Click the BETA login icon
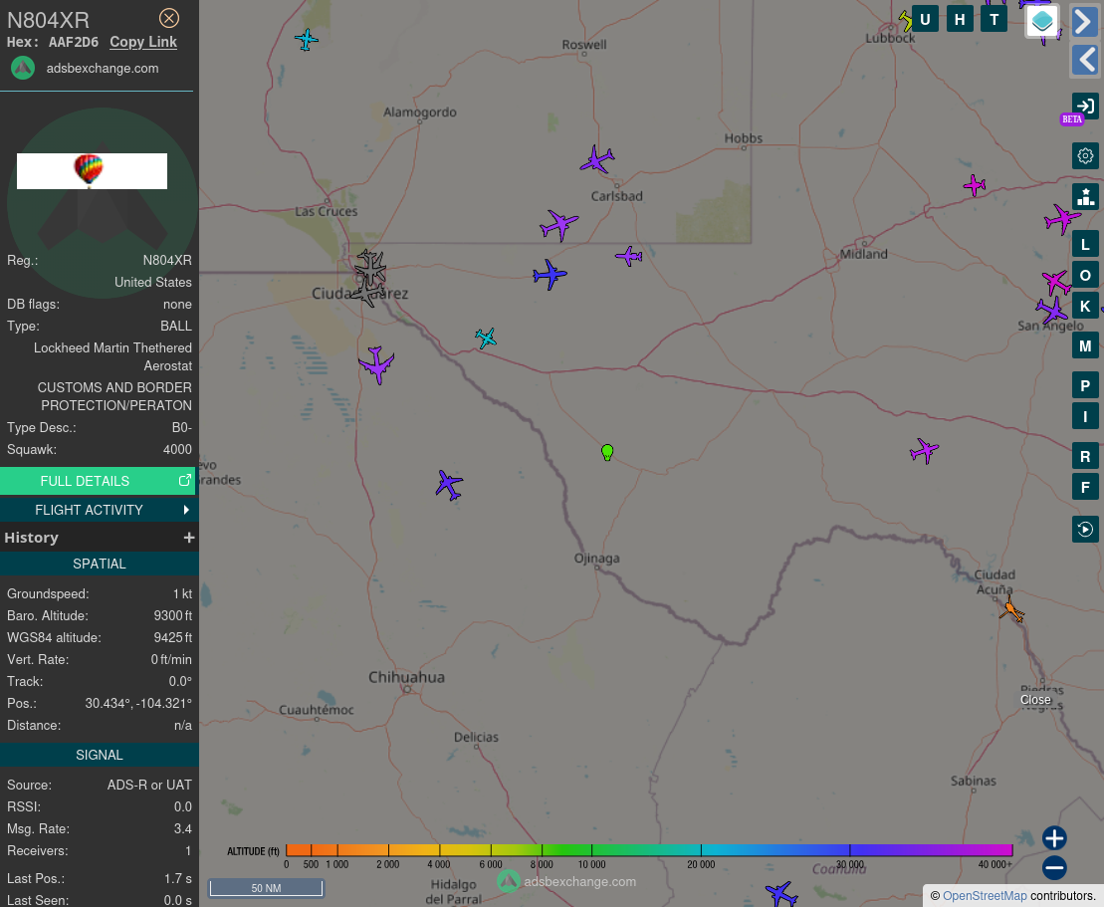 click(x=1085, y=108)
